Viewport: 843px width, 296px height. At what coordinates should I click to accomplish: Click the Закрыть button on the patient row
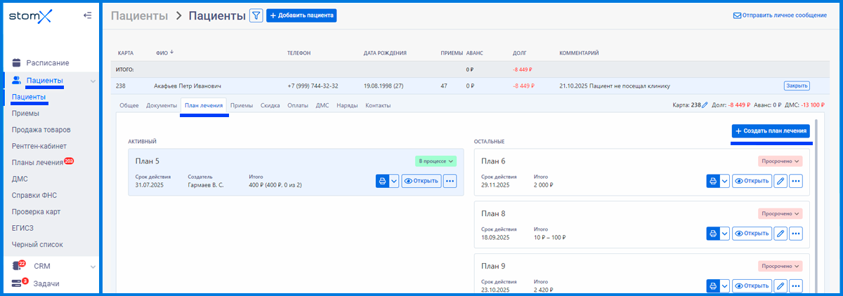(x=796, y=86)
